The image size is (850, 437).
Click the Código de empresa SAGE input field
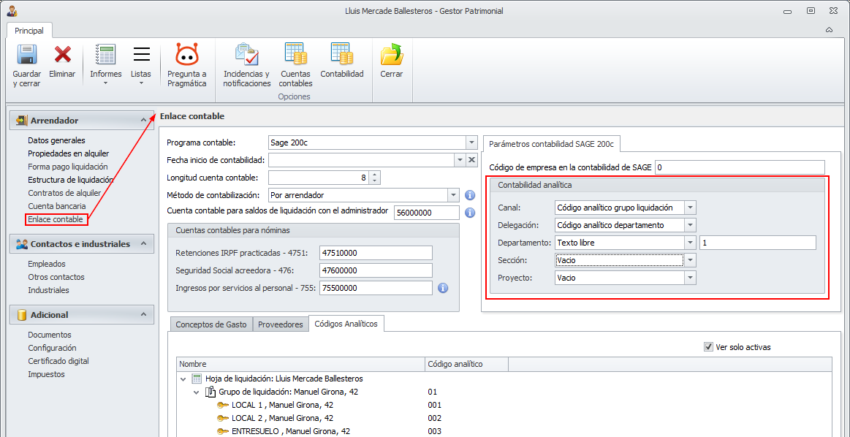739,167
